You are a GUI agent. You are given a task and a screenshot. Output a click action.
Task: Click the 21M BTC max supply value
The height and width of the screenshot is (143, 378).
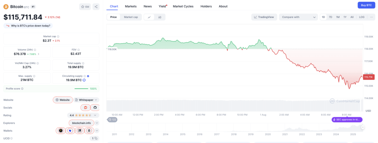click(x=27, y=80)
